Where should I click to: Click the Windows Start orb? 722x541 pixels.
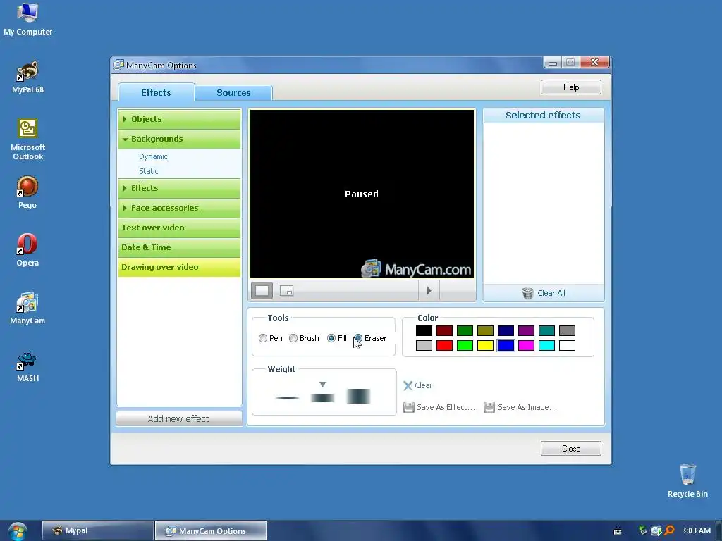pyautogui.click(x=18, y=531)
